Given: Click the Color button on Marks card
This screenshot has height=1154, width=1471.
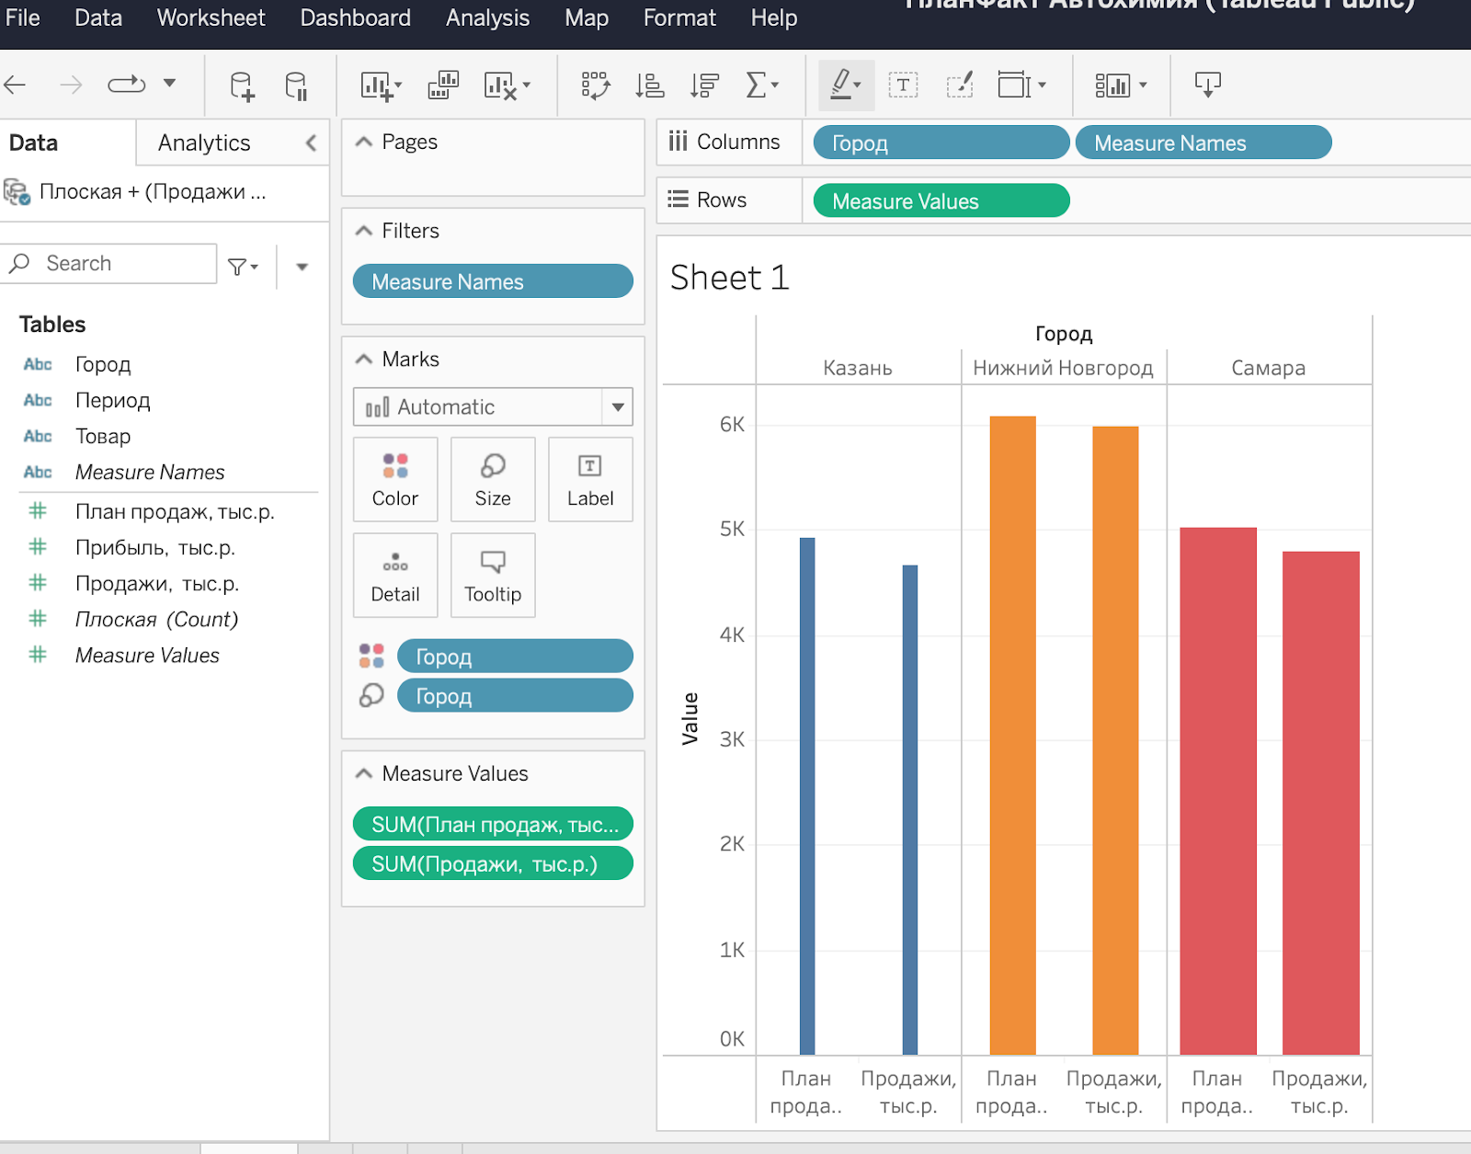Looking at the screenshot, I should [395, 480].
